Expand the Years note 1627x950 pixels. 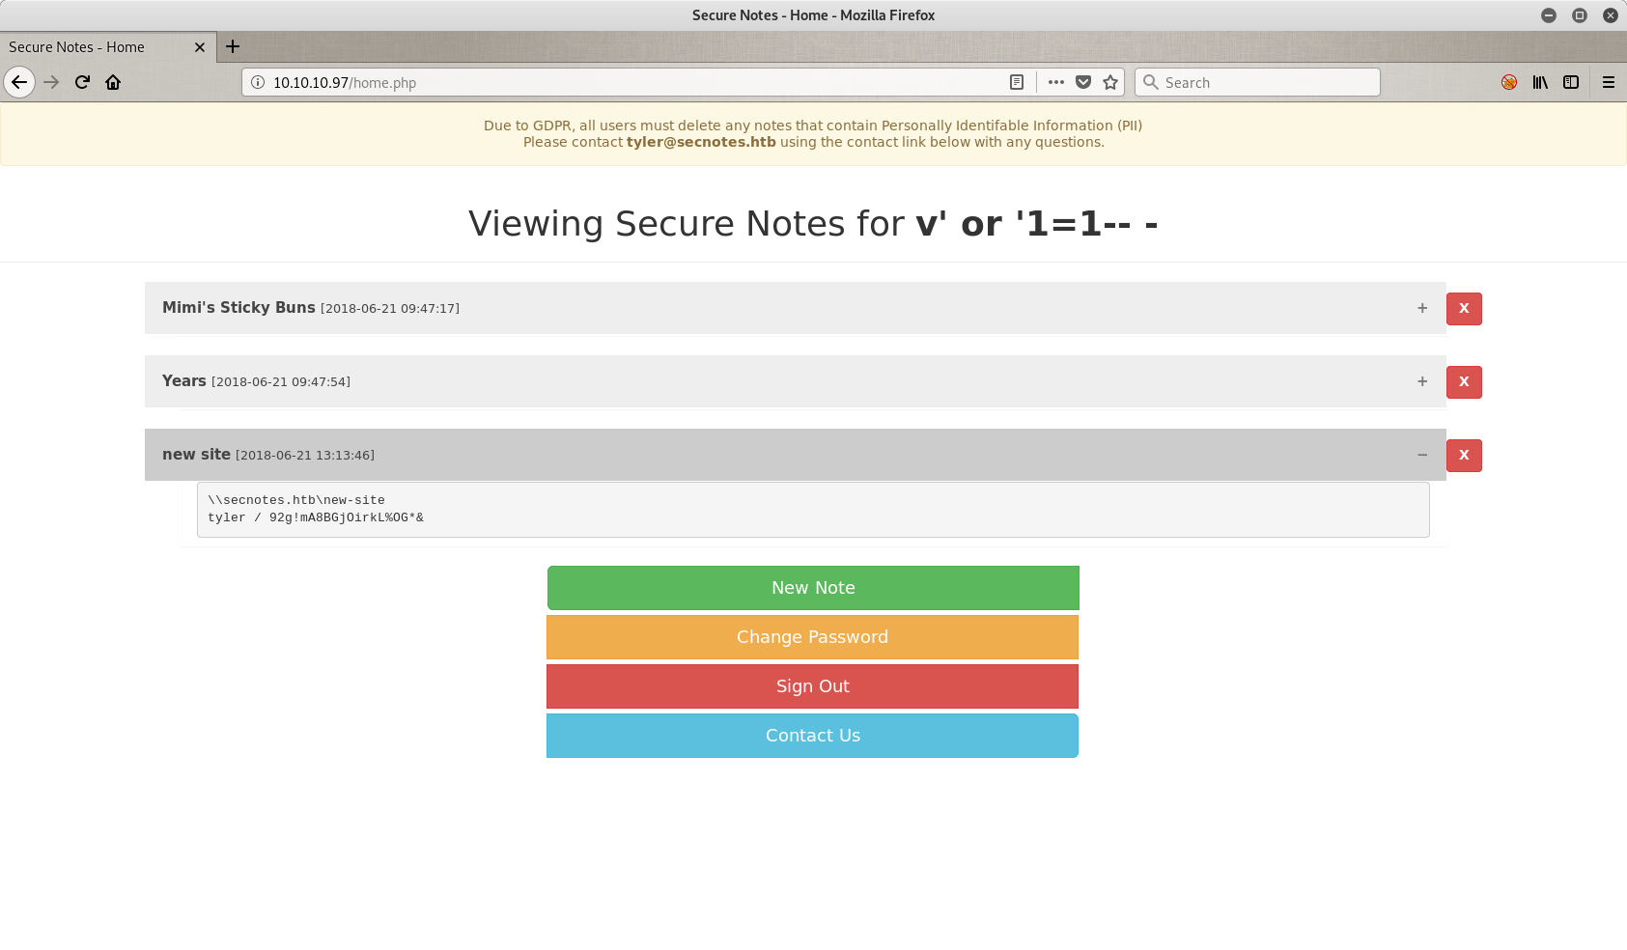coord(1421,381)
